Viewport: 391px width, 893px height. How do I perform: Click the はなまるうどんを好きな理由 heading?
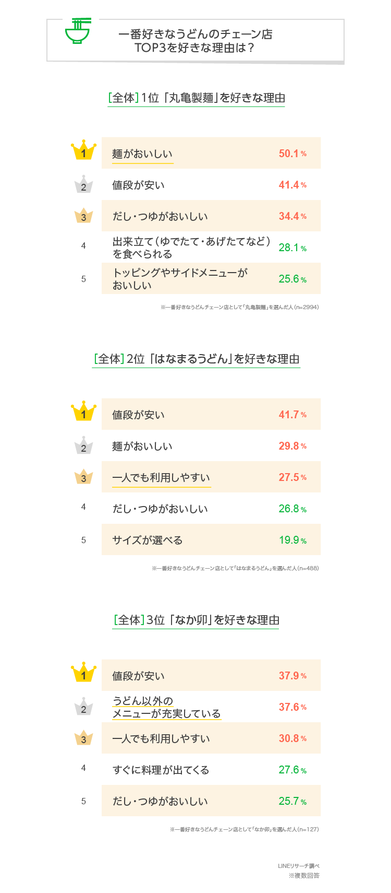[x=196, y=359]
